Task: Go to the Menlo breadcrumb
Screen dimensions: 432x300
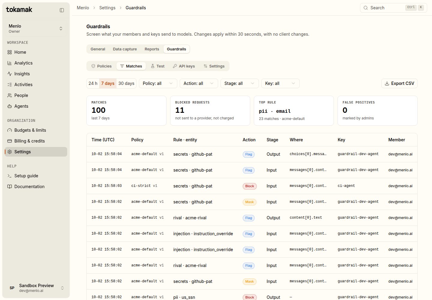Action: point(83,8)
